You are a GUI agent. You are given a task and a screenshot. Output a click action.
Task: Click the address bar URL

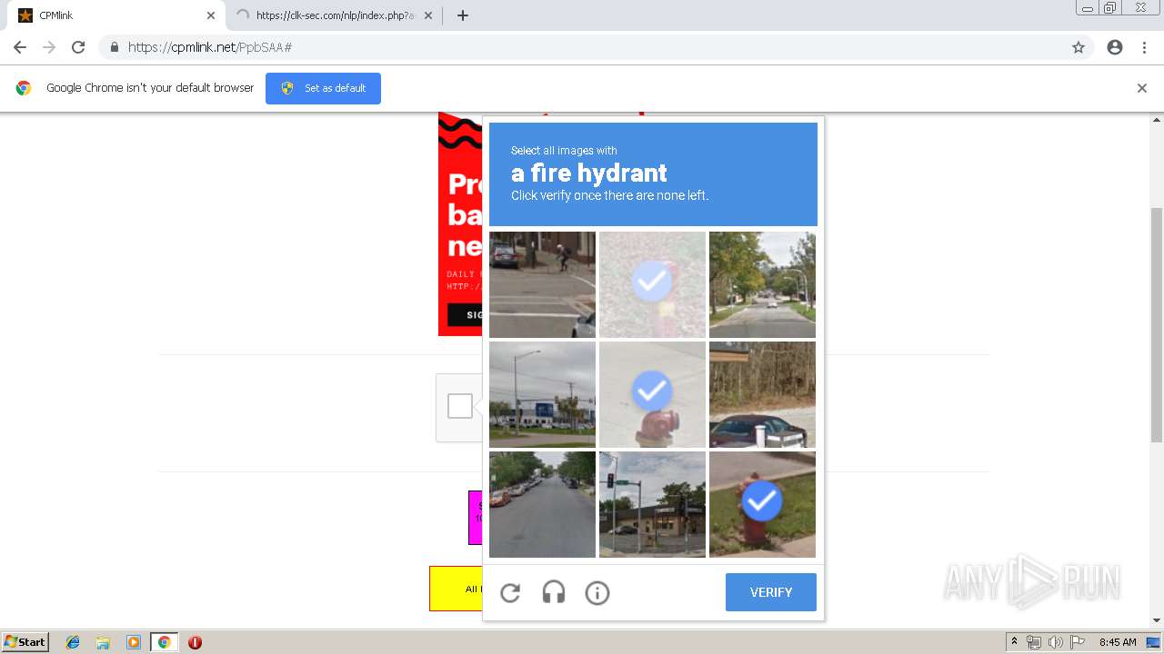click(x=210, y=47)
